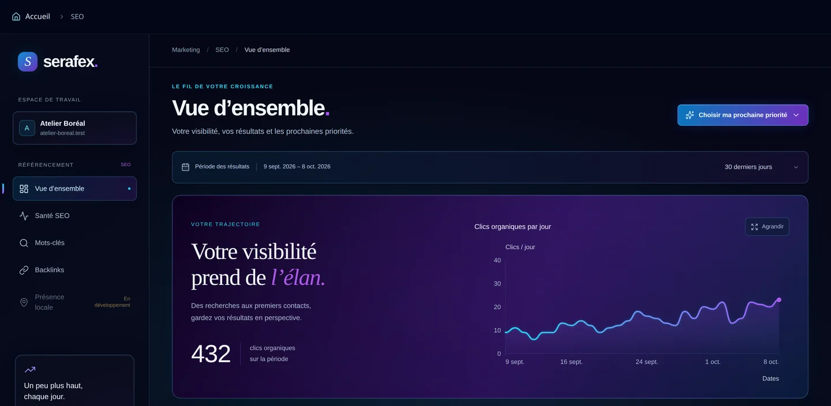Open Backlinks in the sidebar

coord(74,270)
